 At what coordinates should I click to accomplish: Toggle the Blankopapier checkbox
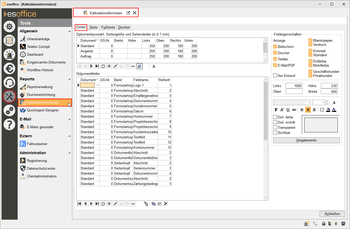click(x=310, y=40)
